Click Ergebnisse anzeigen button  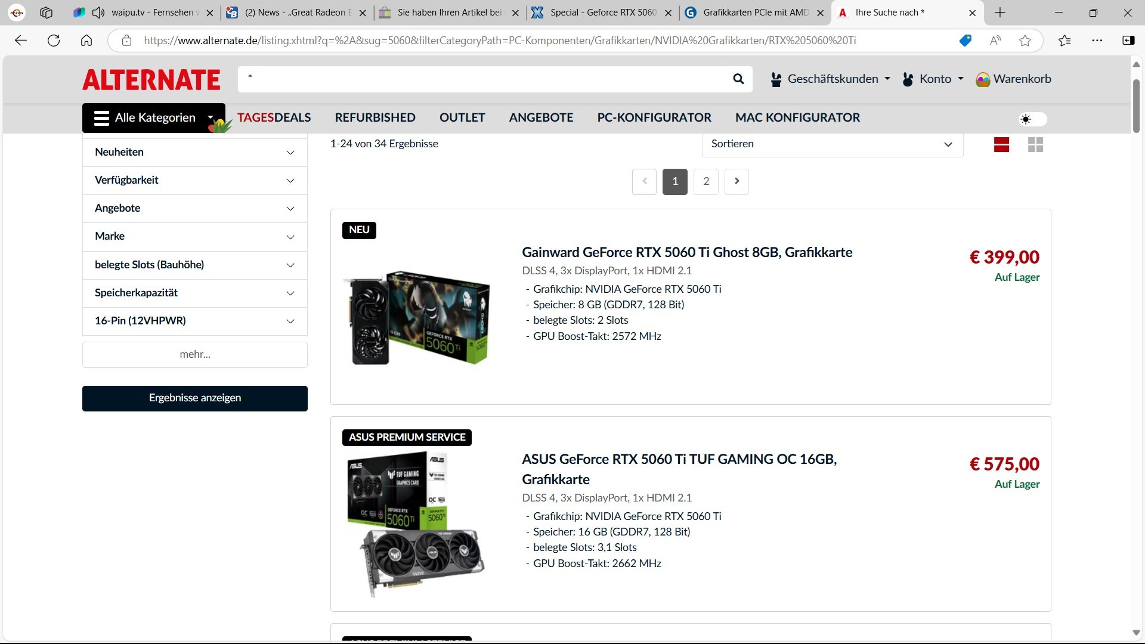(194, 398)
